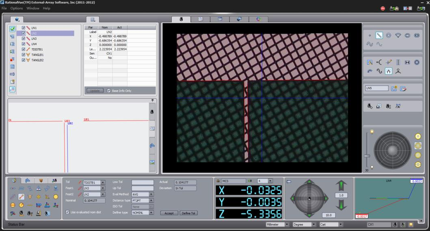Select the Curve feature tool
Screen dimensions: 430x231
(369, 44)
